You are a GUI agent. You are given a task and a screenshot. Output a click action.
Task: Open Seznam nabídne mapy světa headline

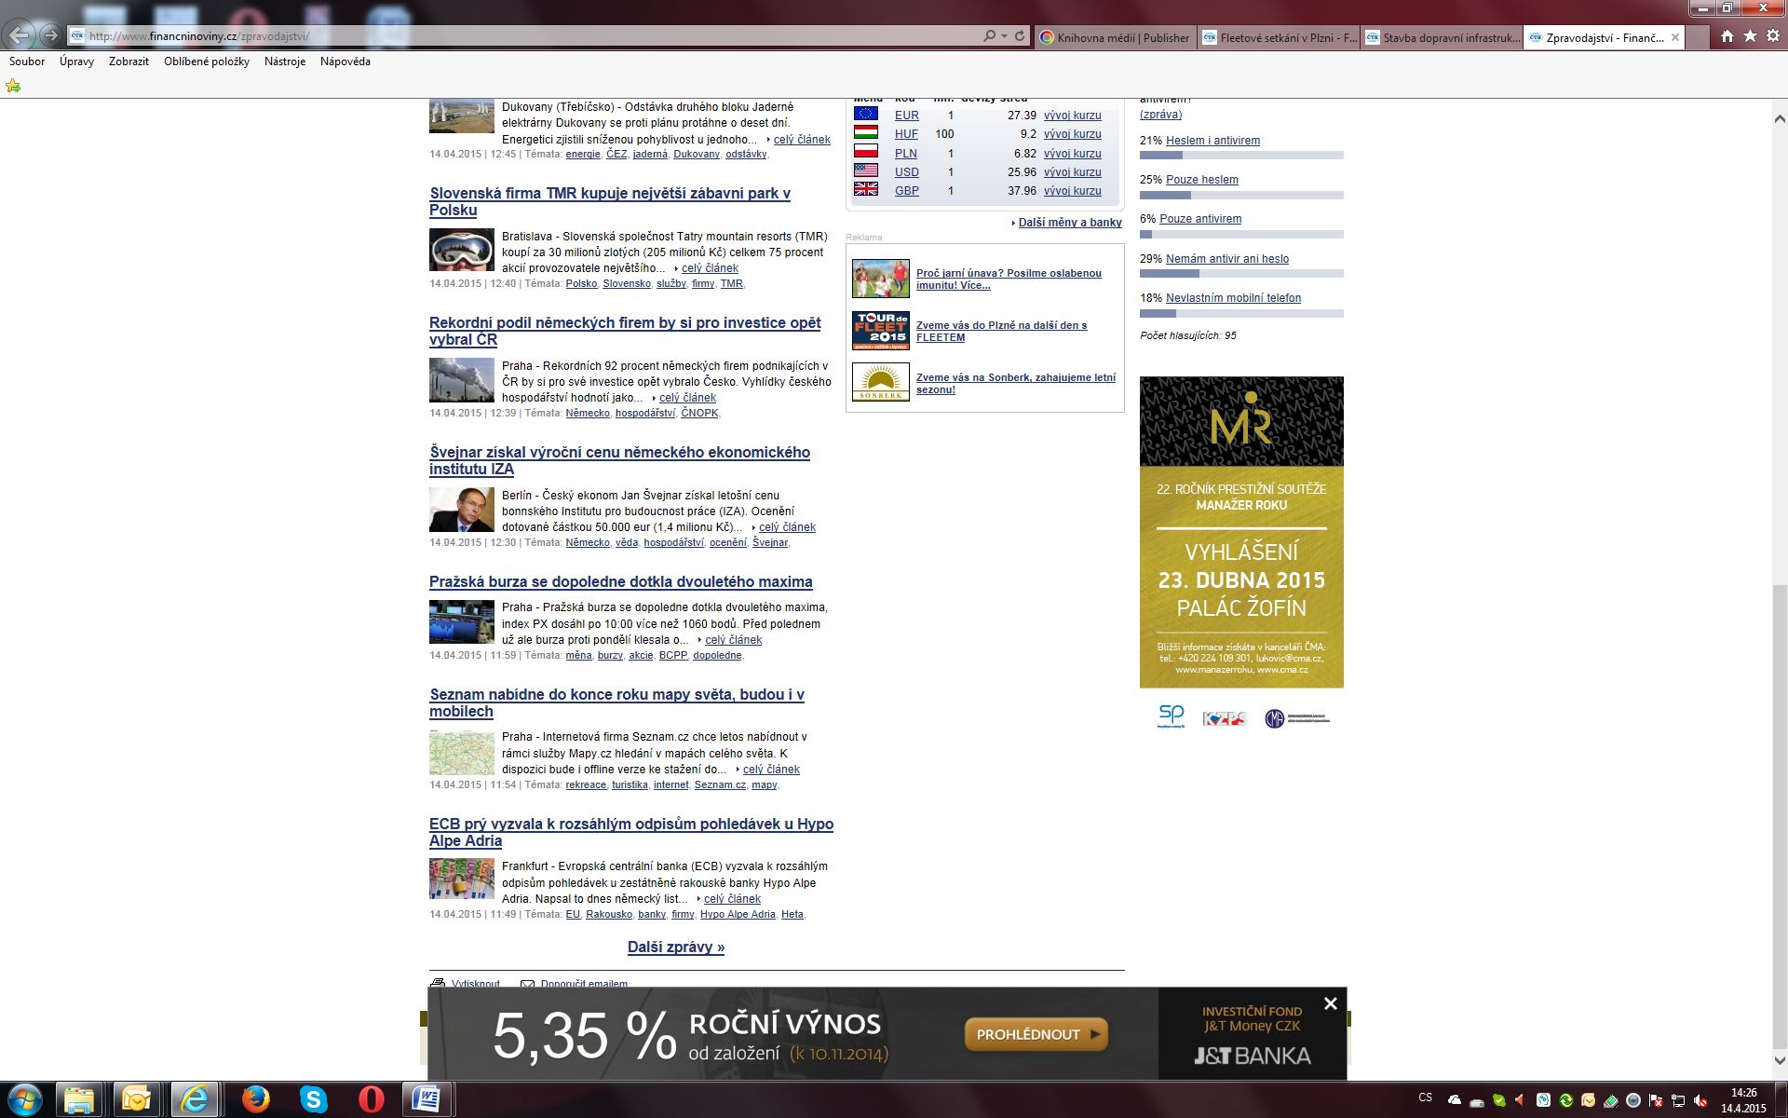tap(616, 702)
